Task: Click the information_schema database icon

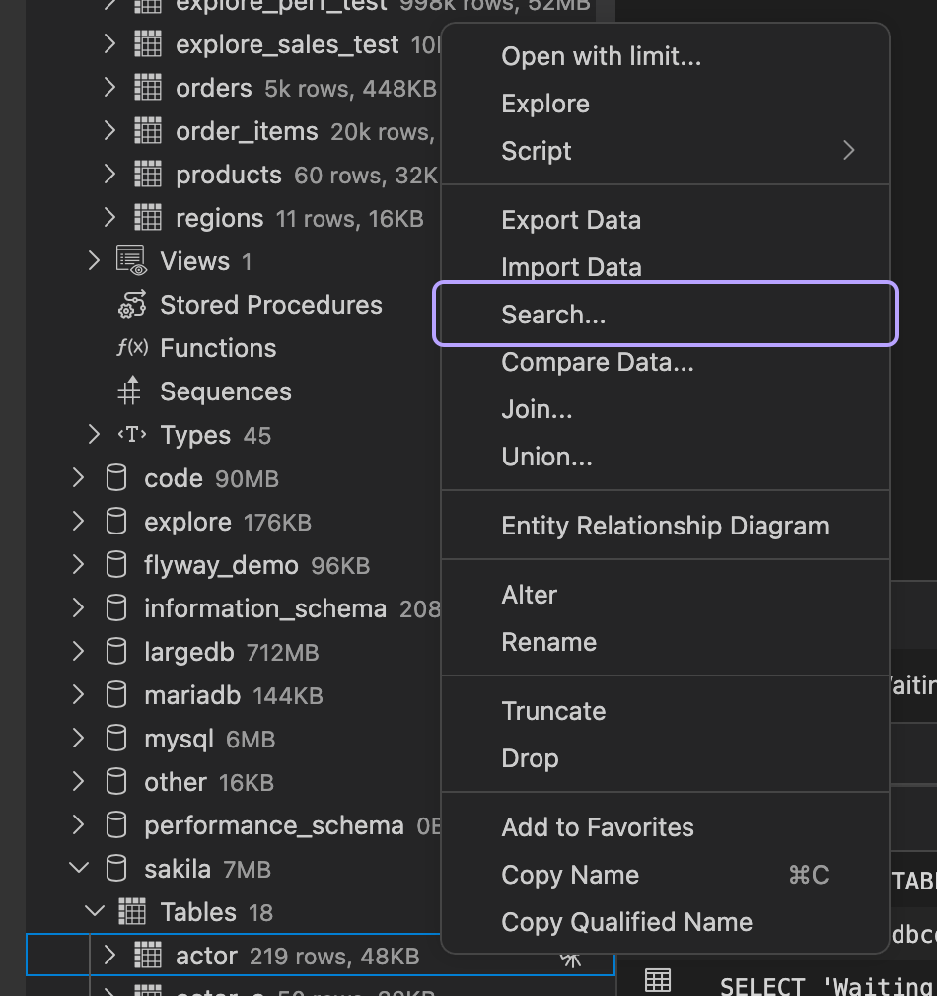Action: pyautogui.click(x=115, y=607)
